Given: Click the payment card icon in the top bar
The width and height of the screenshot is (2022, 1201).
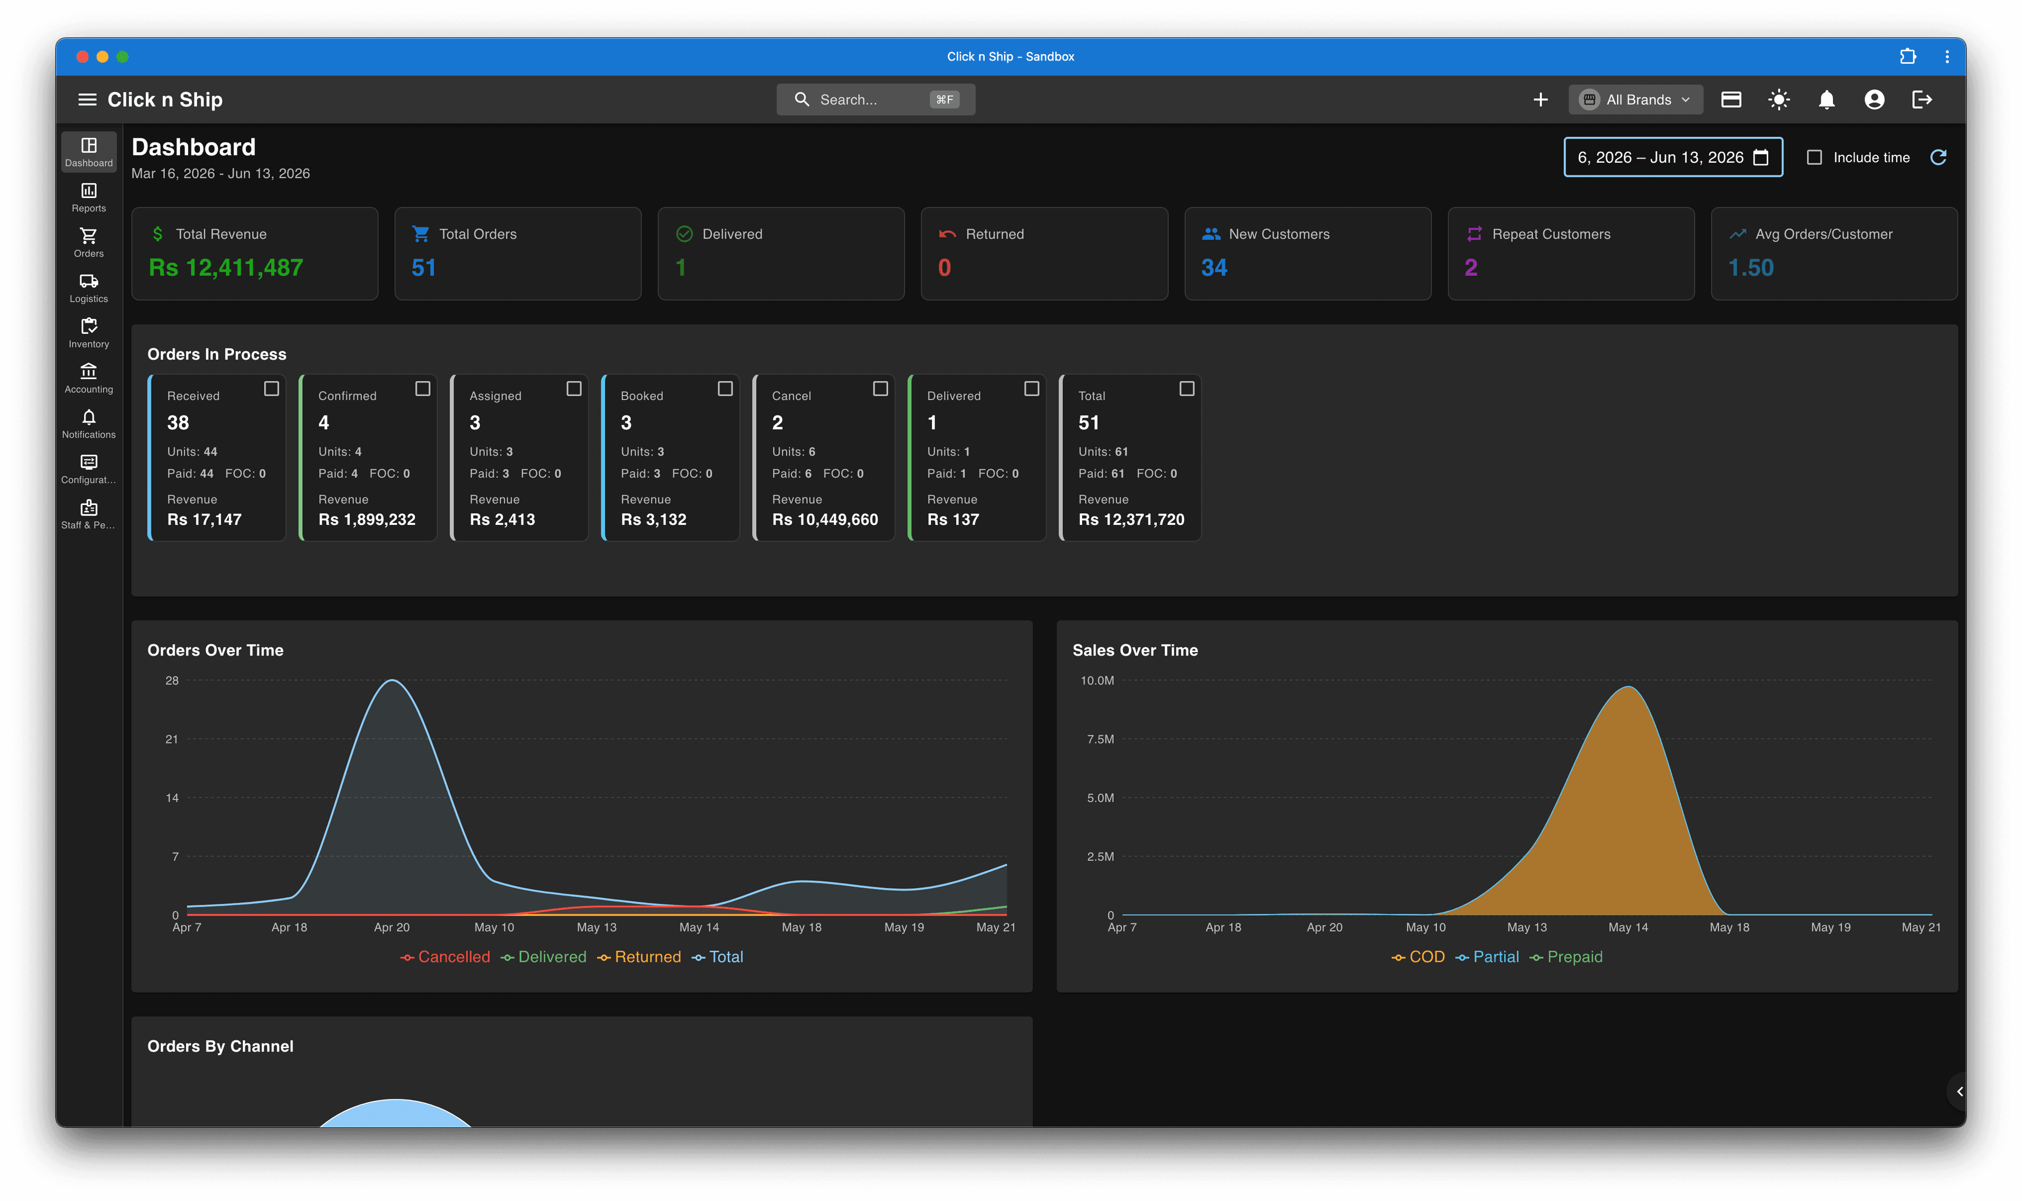Looking at the screenshot, I should [1731, 100].
